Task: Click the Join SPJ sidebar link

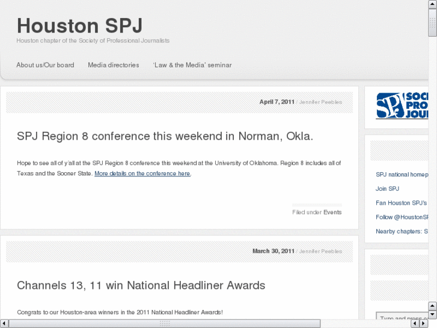Action: point(387,189)
